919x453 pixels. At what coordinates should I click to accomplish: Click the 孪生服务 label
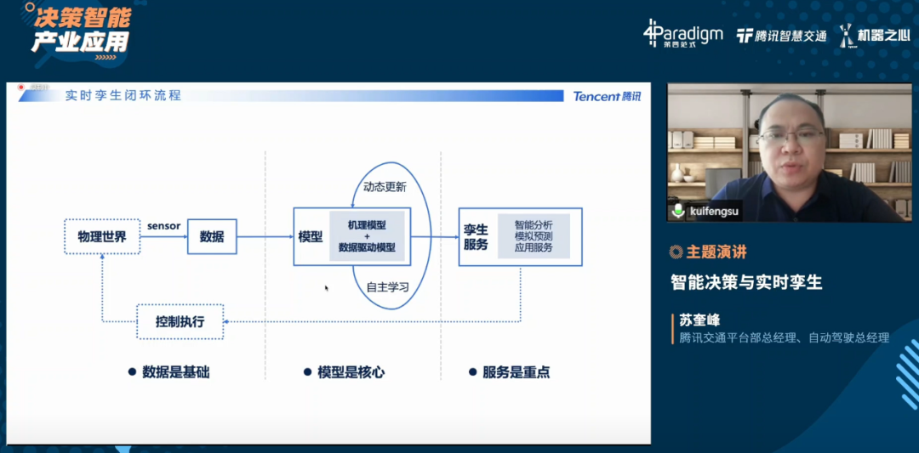(476, 237)
